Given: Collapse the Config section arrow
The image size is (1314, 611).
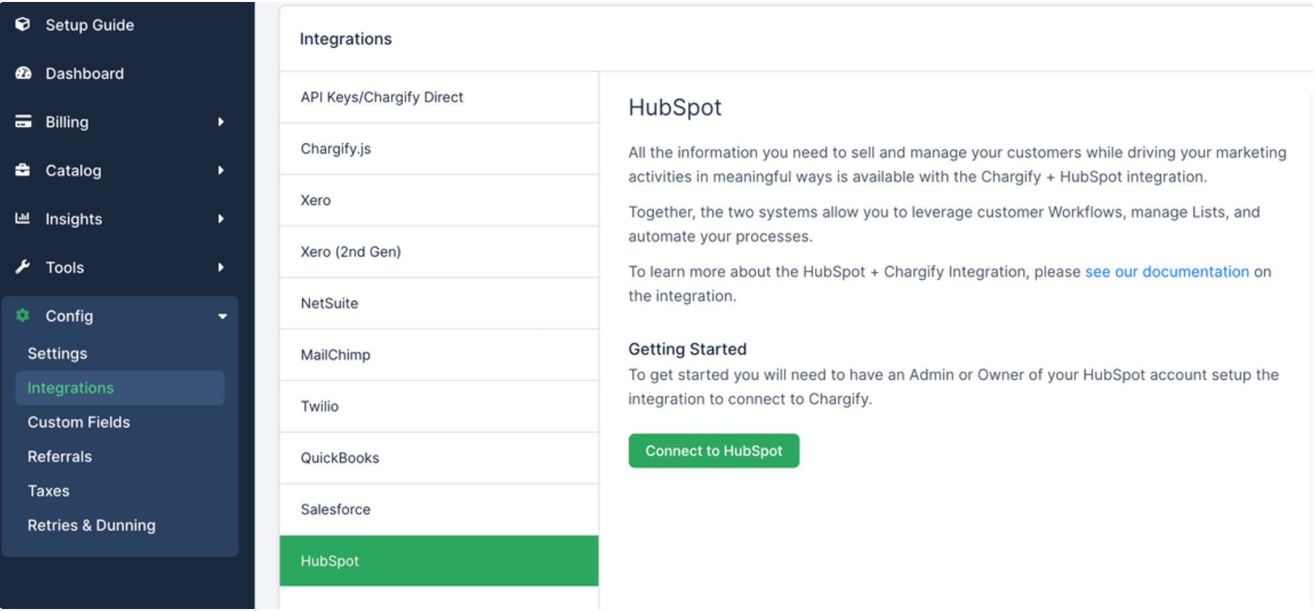Looking at the screenshot, I should (x=222, y=317).
